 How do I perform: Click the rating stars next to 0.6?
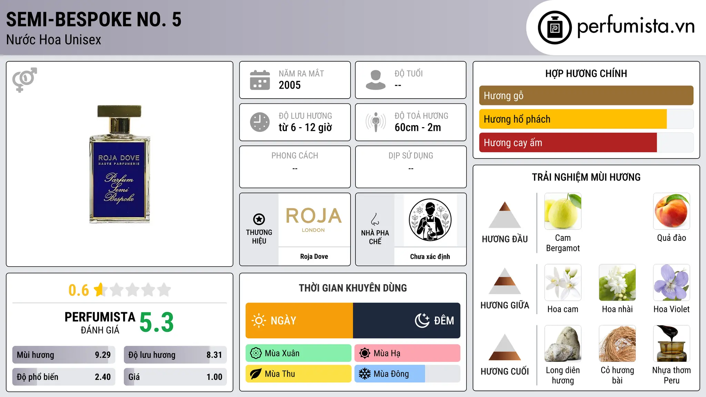(x=133, y=290)
